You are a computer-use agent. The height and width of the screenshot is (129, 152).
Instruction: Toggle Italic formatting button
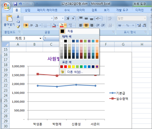tap(31, 25)
